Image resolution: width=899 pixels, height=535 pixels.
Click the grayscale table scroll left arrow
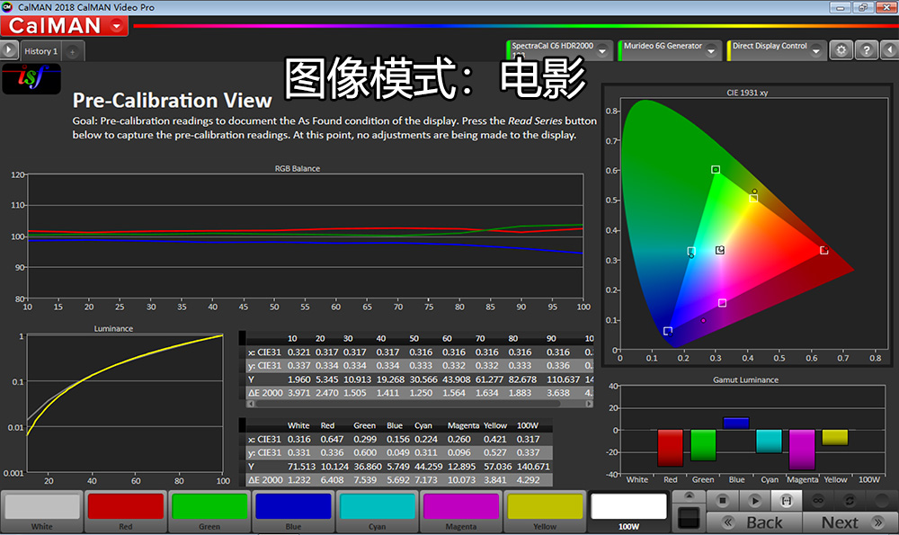pyautogui.click(x=250, y=404)
